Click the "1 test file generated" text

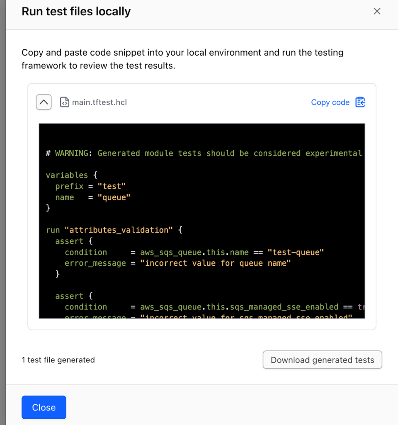(57, 360)
